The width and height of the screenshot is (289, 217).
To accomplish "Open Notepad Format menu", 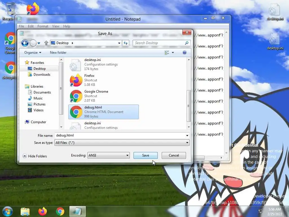I will point(43,26).
